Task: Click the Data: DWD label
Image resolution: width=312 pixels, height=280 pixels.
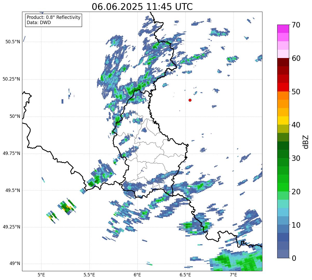Action: click(39, 23)
